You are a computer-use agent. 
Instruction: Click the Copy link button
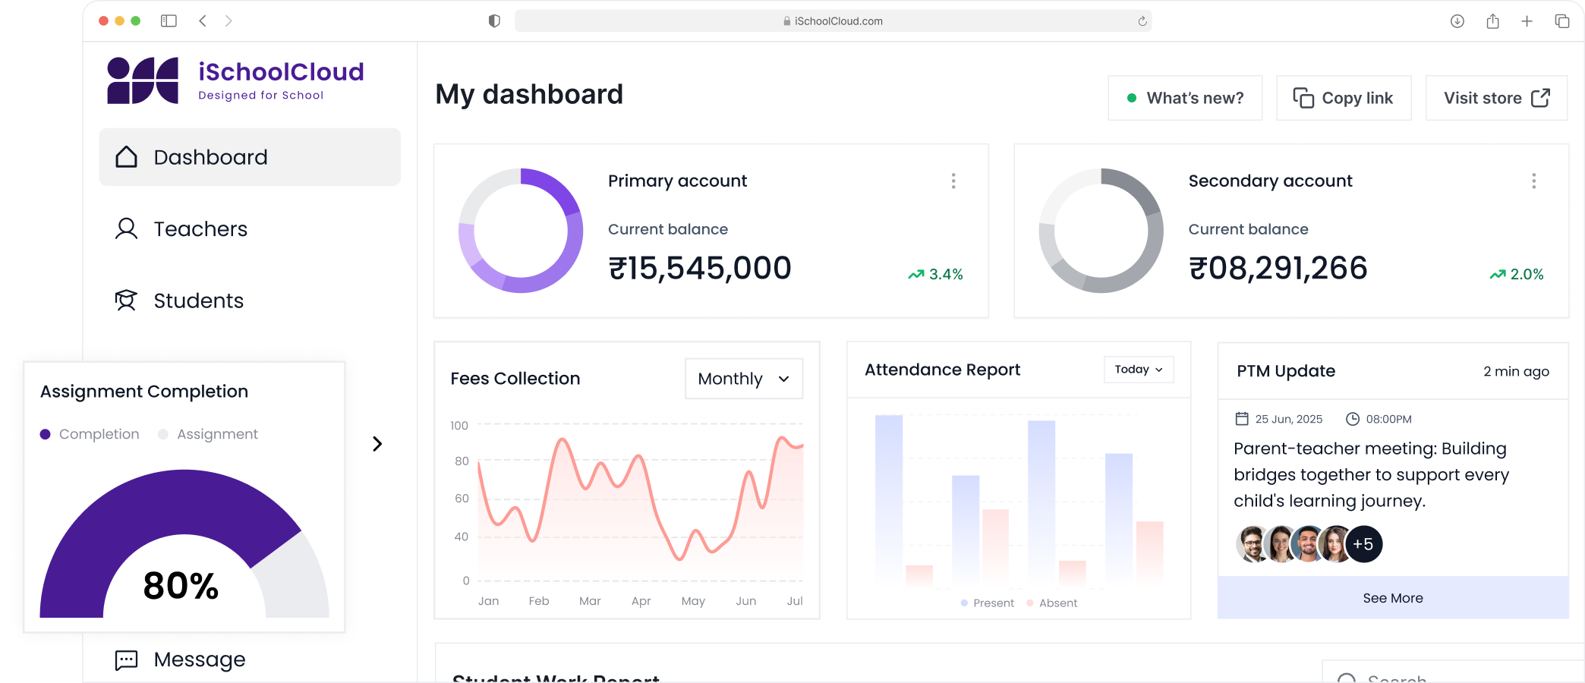coord(1344,98)
